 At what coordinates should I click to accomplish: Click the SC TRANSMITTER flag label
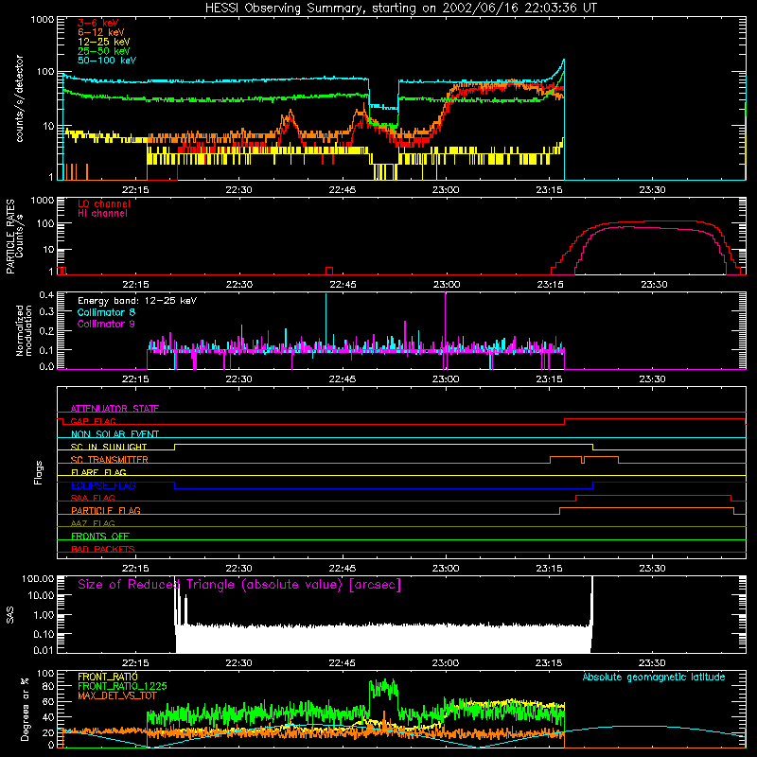(109, 460)
